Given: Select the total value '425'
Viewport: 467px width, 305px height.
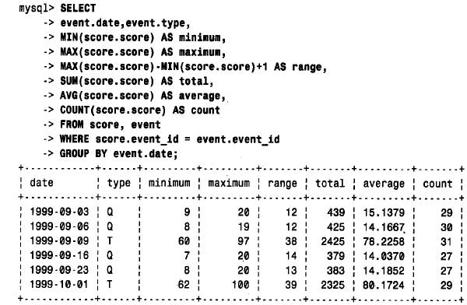Looking at the screenshot, I should point(336,227).
